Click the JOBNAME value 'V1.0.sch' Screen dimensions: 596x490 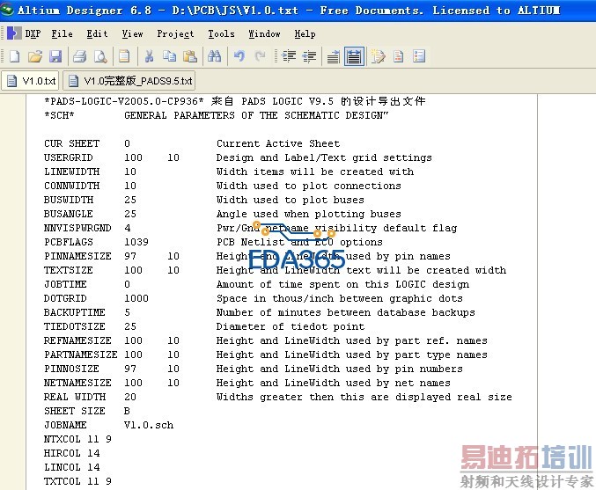coord(149,425)
